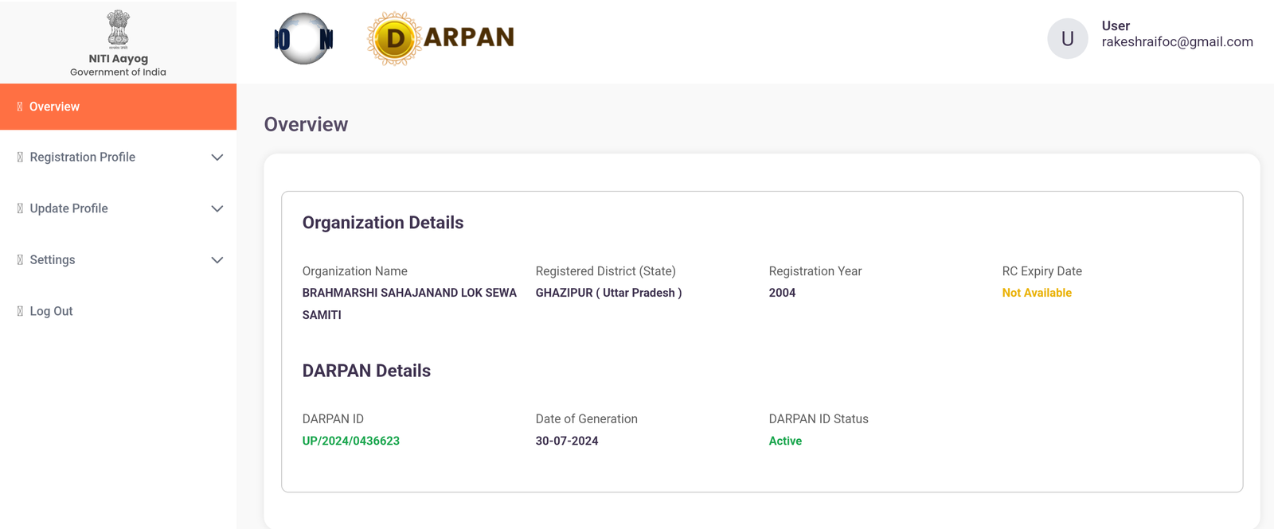Click the 'Not Available' RC expiry value

pyautogui.click(x=1036, y=293)
